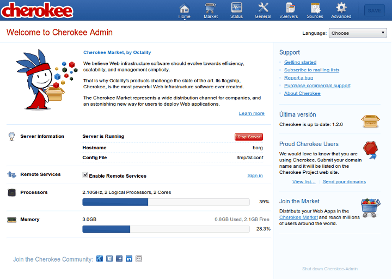Click the Processors usage progress bar
The height and width of the screenshot is (279, 392).
click(x=166, y=202)
